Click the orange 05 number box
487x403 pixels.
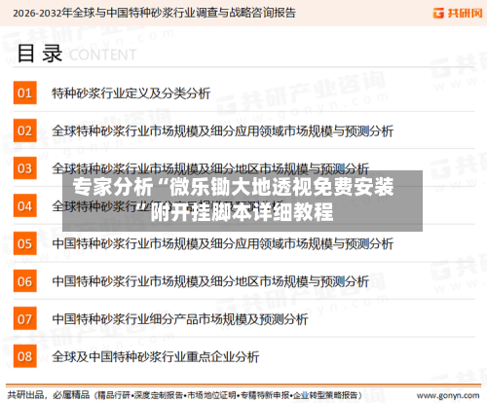click(x=25, y=243)
